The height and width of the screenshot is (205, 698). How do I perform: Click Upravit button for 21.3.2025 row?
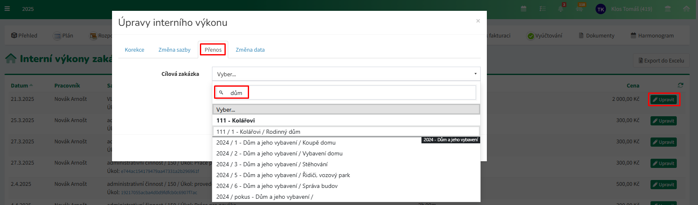[663, 100]
